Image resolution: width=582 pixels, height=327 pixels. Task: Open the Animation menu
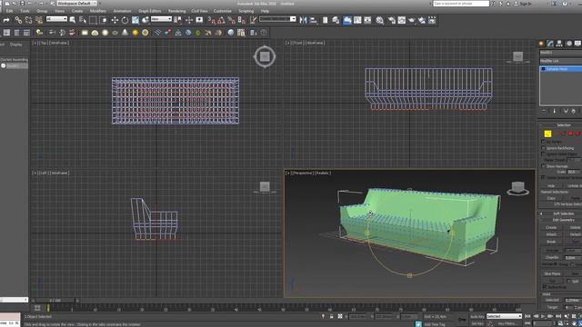coord(122,11)
